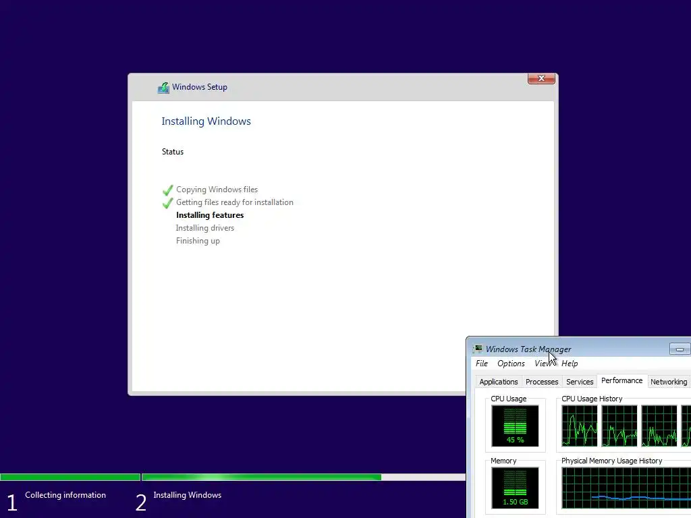The image size is (691, 518).
Task: Click the green checkmark beside Copying Windows files
Action: pos(168,190)
